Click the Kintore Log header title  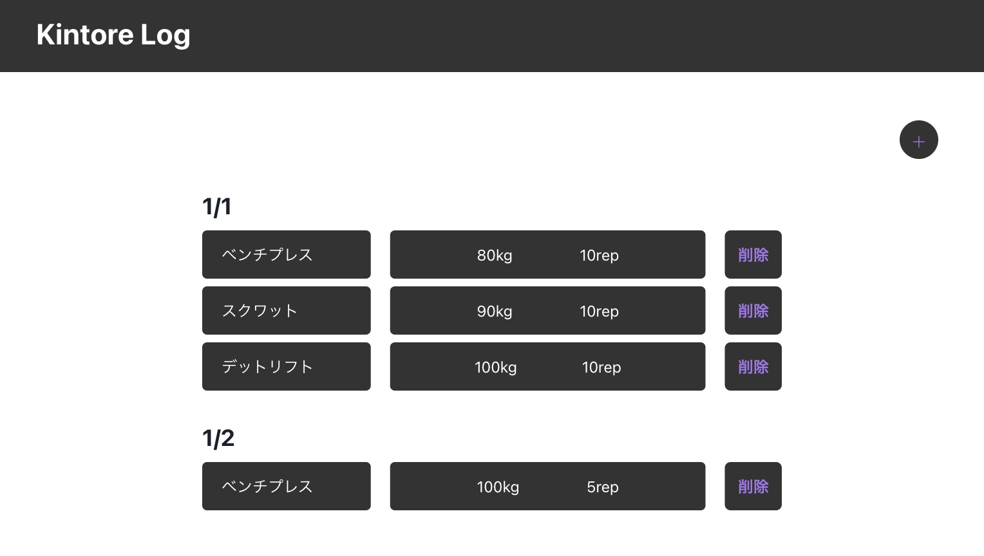point(113,35)
